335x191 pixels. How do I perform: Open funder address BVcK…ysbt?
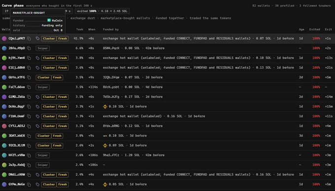point(111,87)
